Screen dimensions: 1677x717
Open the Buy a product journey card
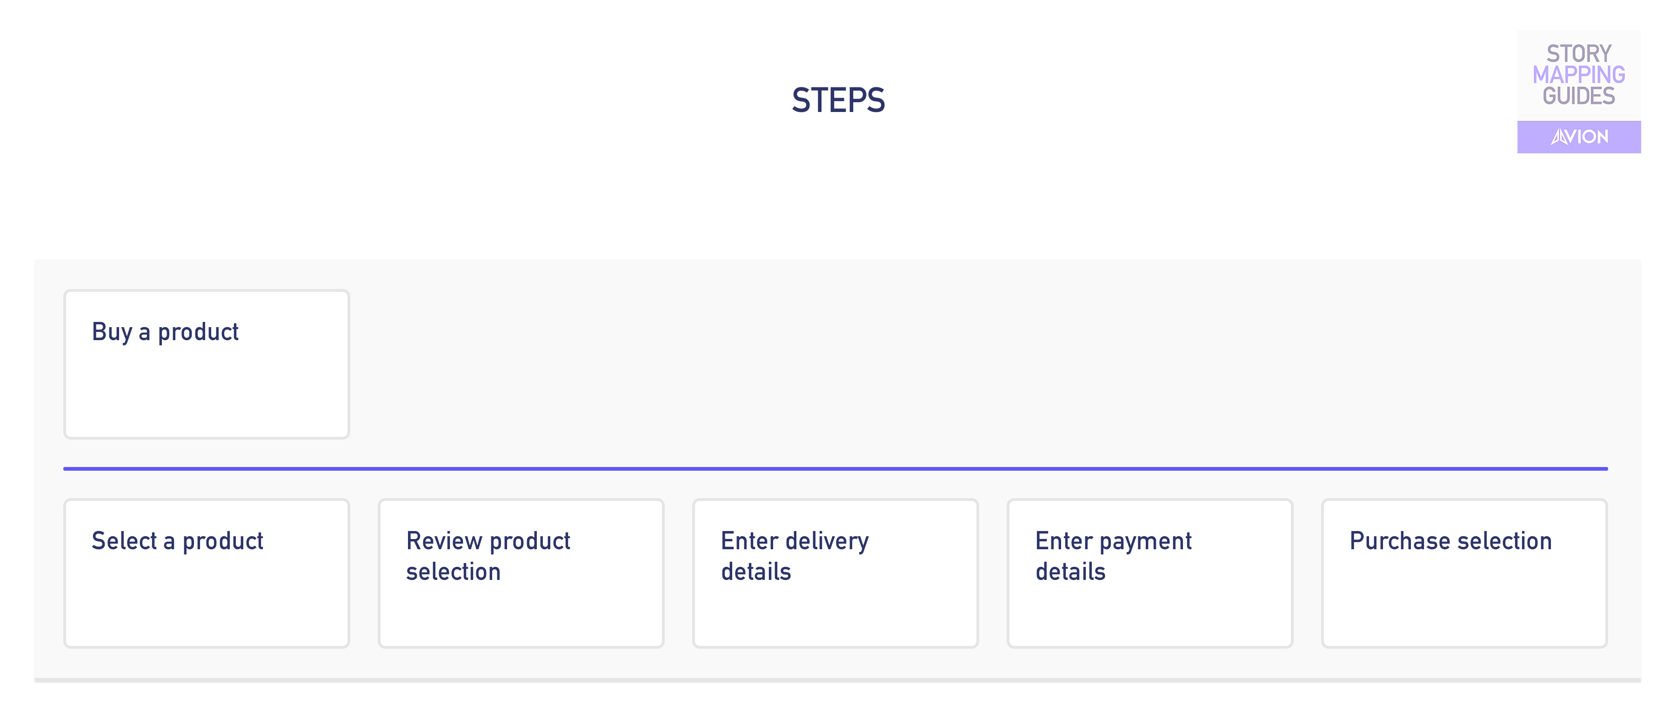tap(207, 364)
